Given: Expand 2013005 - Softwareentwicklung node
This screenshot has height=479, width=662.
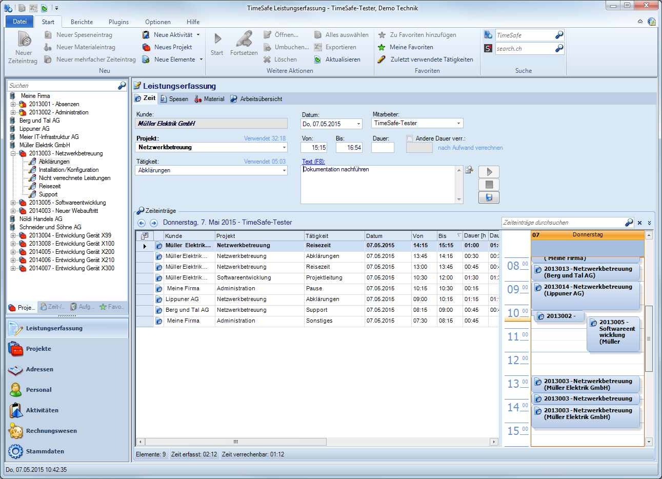Looking at the screenshot, I should pos(13,203).
